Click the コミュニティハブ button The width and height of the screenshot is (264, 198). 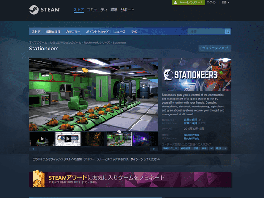click(x=215, y=48)
